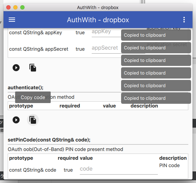
Task: Close the AuthWith window with red button
Action: [x=8, y=7]
